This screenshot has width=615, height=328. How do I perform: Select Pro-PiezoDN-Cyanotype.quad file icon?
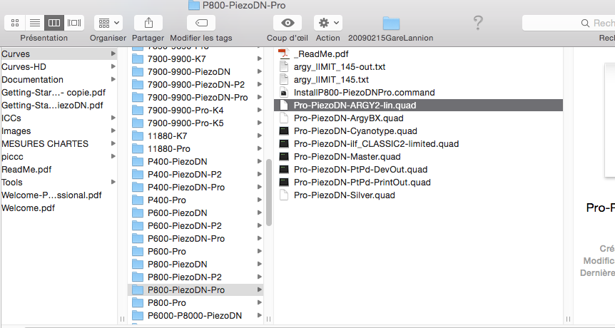tap(284, 131)
